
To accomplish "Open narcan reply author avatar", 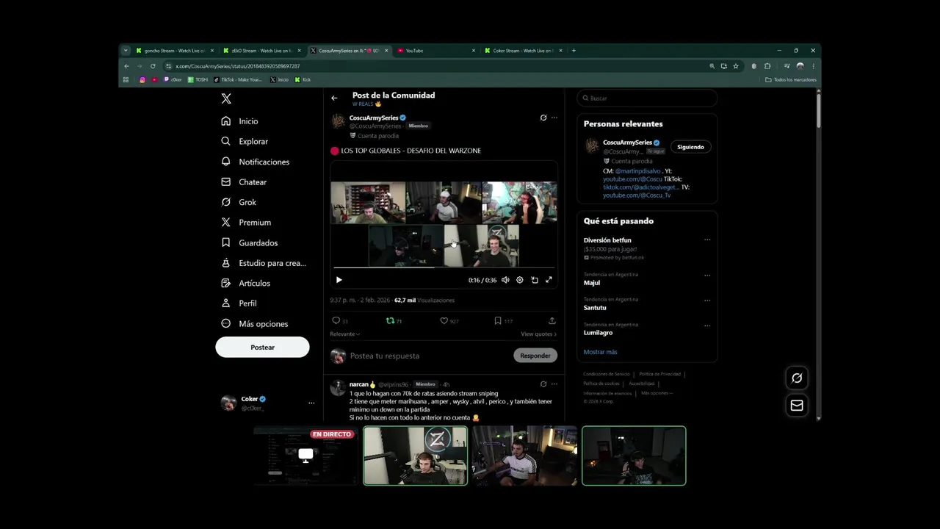I will (x=338, y=387).
